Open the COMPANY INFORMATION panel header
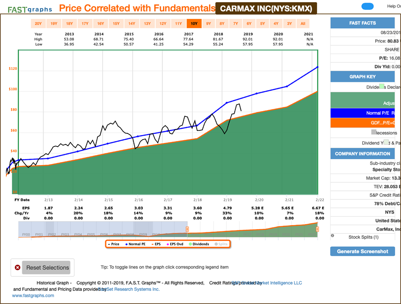The width and height of the screenshot is (401, 304). coord(363,154)
